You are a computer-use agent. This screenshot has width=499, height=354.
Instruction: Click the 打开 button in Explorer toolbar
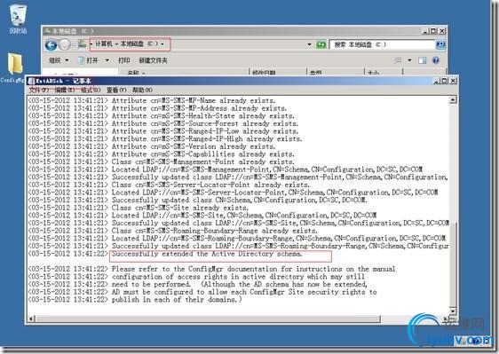pyautogui.click(x=89, y=60)
